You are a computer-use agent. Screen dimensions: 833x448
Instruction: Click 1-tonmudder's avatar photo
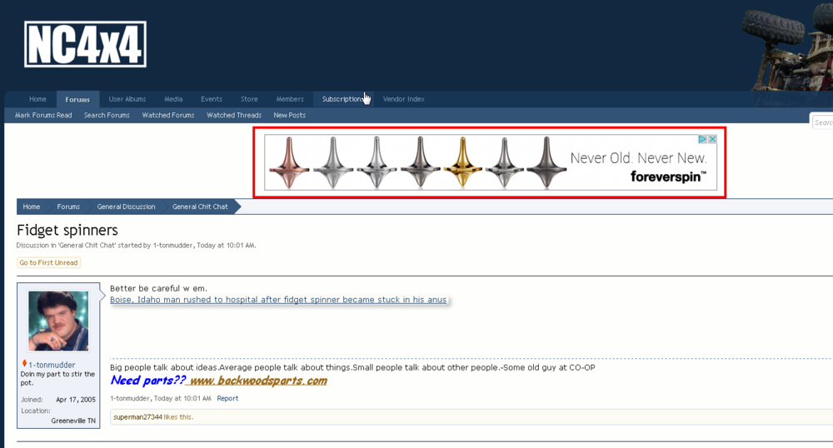(x=58, y=321)
